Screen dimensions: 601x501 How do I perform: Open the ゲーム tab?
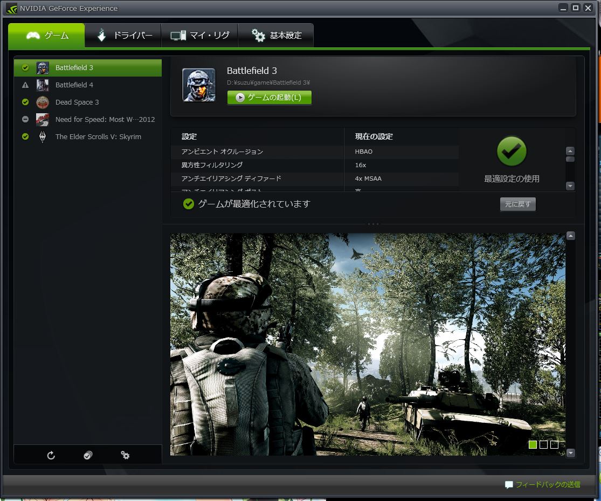coord(46,36)
